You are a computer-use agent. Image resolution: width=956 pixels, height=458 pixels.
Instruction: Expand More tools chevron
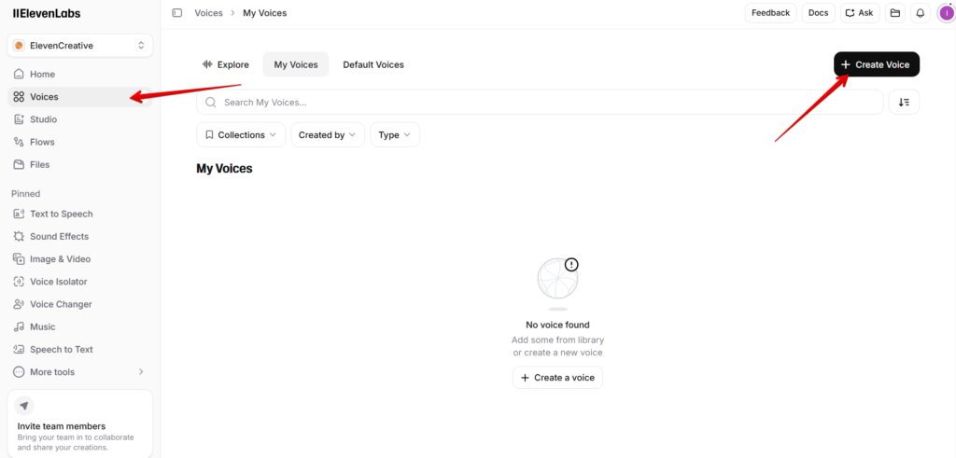pos(141,372)
